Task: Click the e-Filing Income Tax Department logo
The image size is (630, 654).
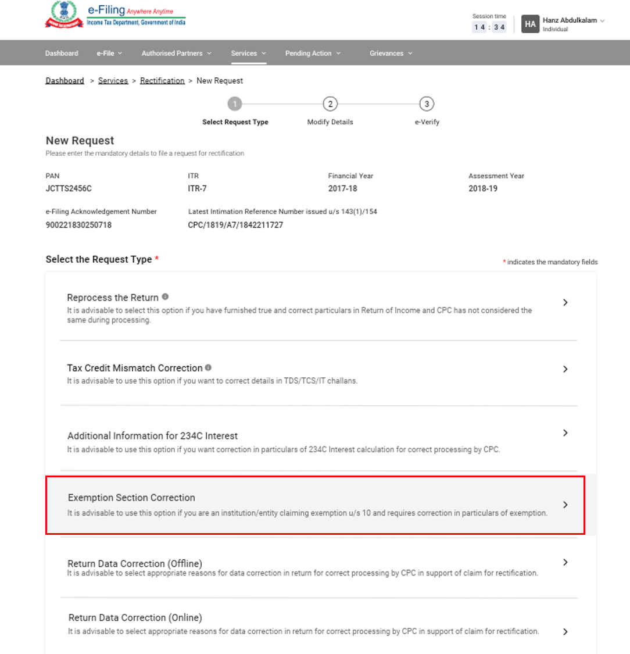Action: tap(115, 16)
